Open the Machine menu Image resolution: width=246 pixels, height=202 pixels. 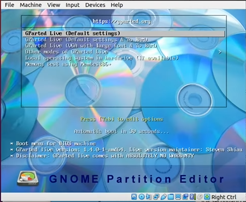(31, 5)
